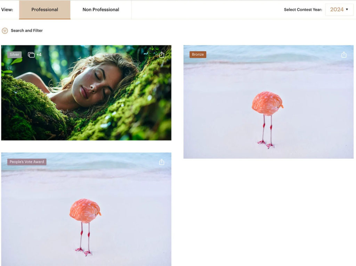Click the Bronze award badge
356x266 pixels.
click(198, 55)
